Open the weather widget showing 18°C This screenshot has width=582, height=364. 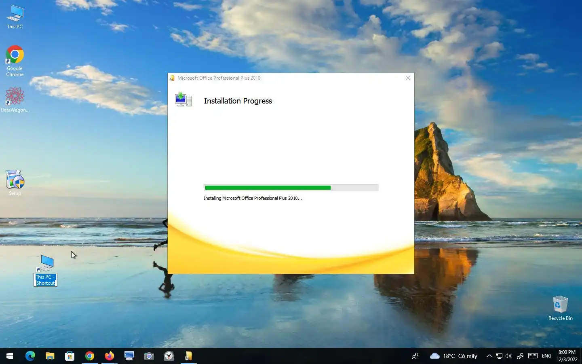pos(453,356)
